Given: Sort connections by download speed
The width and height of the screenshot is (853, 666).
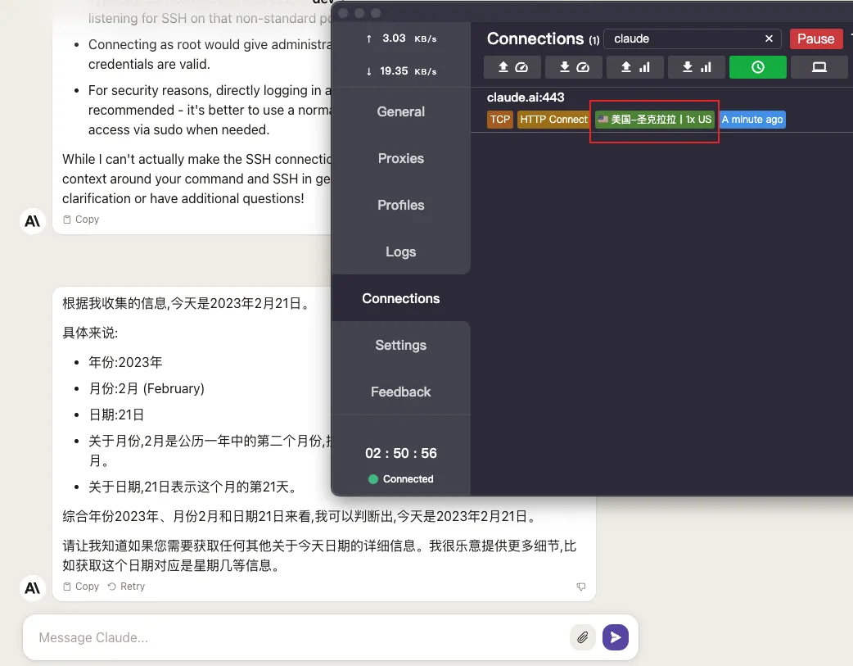Looking at the screenshot, I should 574,67.
